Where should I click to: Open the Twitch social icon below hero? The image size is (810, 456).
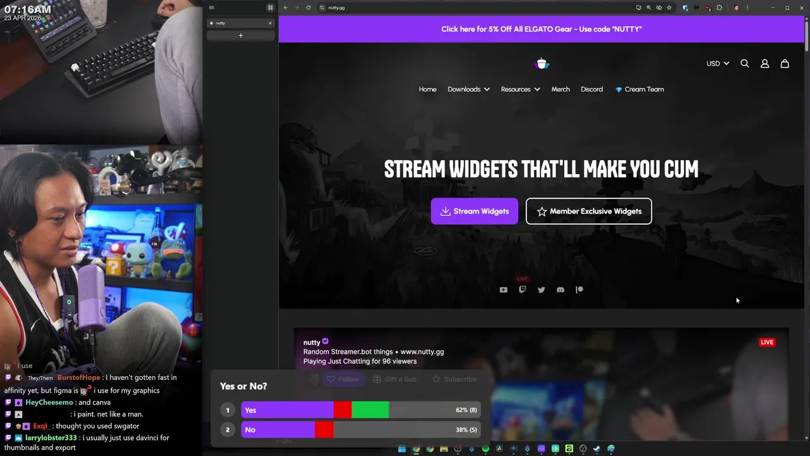[522, 289]
